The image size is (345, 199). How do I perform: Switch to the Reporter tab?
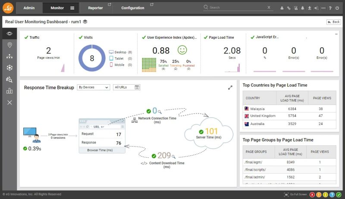(x=95, y=8)
